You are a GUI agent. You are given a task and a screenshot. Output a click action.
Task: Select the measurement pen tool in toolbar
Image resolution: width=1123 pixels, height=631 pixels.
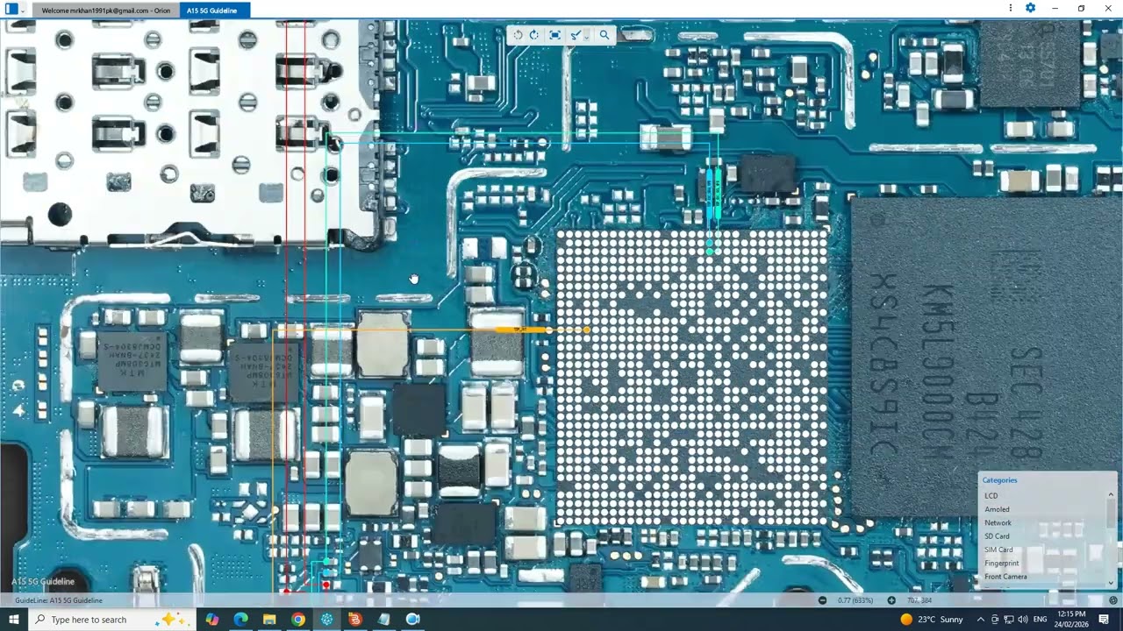coord(575,35)
